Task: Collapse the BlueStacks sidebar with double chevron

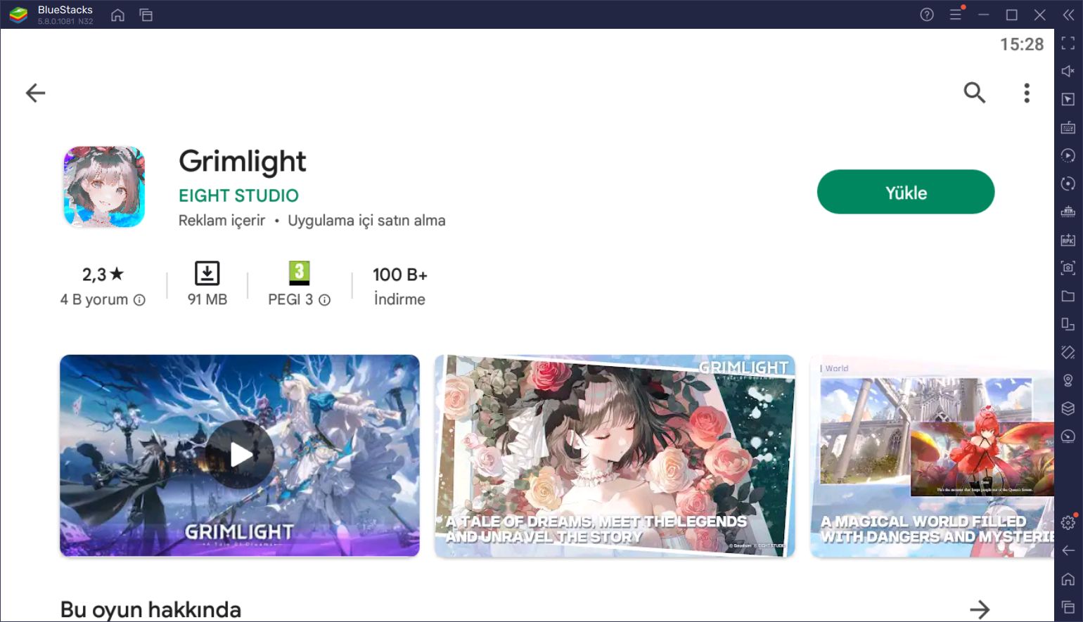Action: coord(1068,15)
